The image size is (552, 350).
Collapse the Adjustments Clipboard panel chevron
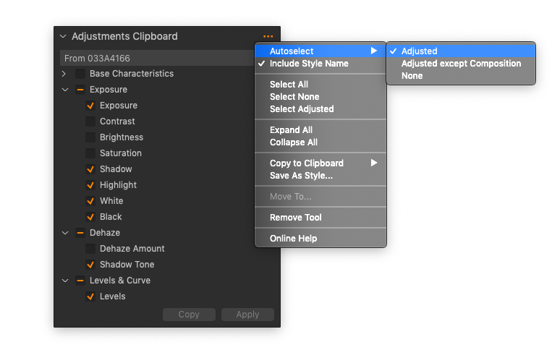[x=63, y=36]
